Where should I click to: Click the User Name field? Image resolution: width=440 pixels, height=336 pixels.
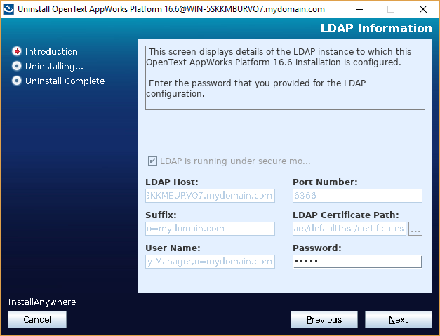pos(210,262)
